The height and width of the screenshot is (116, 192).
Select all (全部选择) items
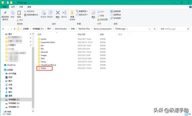pyautogui.click(x=115, y=11)
